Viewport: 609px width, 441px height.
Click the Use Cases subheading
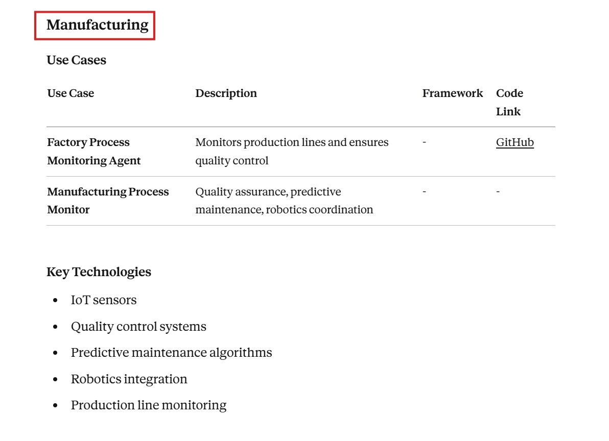pos(76,60)
